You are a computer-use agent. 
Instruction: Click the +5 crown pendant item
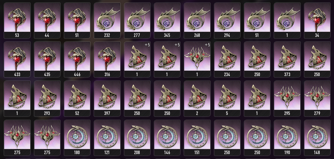pyautogui.click(x=197, y=59)
